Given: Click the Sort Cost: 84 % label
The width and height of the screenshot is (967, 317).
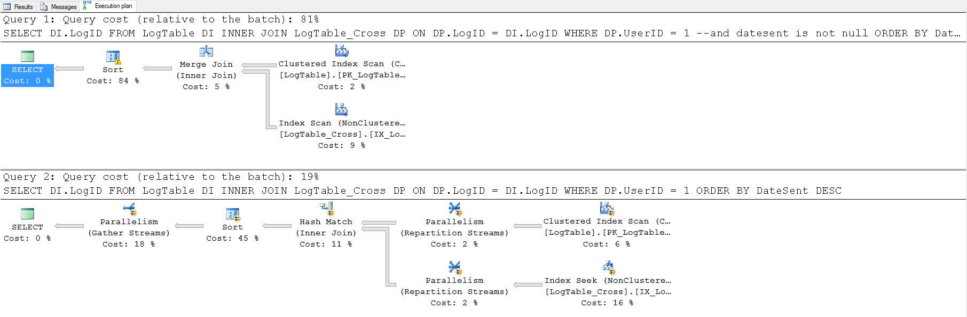Looking at the screenshot, I should [113, 81].
